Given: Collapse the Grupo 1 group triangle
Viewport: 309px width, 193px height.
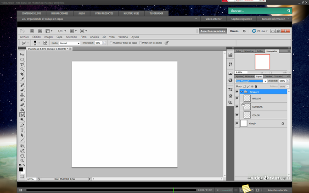Looking at the screenshot, I should pyautogui.click(x=242, y=92).
